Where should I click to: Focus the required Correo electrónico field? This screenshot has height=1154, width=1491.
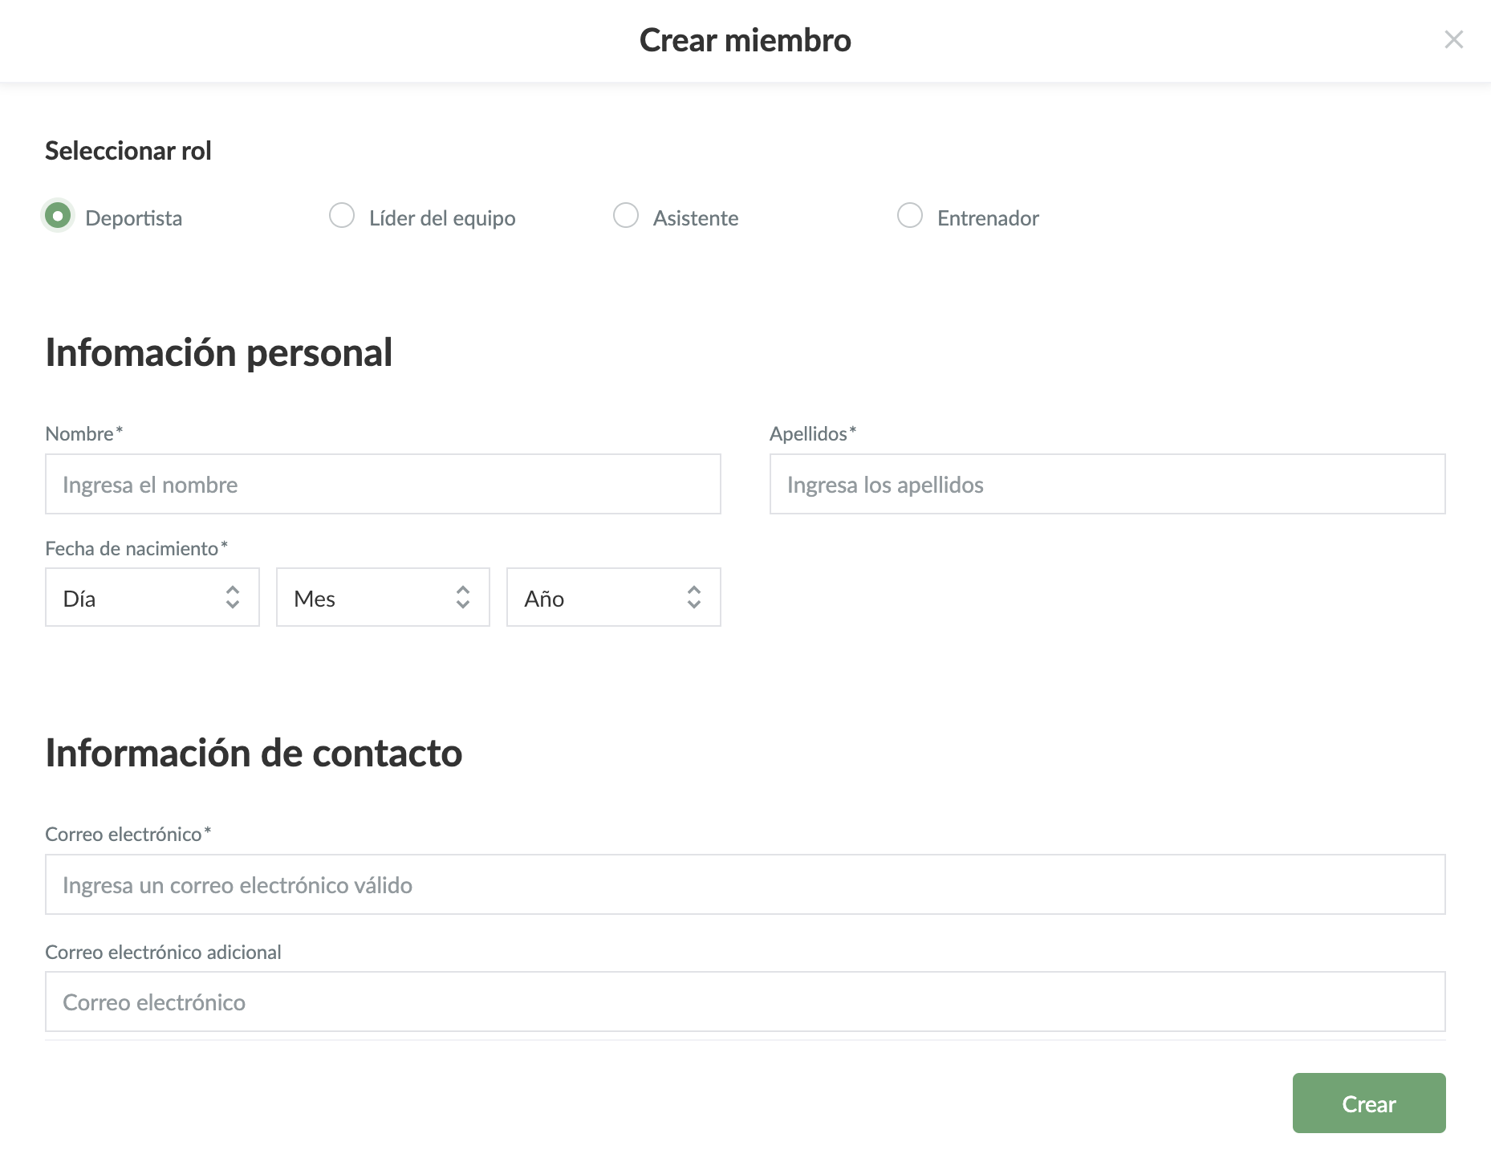745,885
